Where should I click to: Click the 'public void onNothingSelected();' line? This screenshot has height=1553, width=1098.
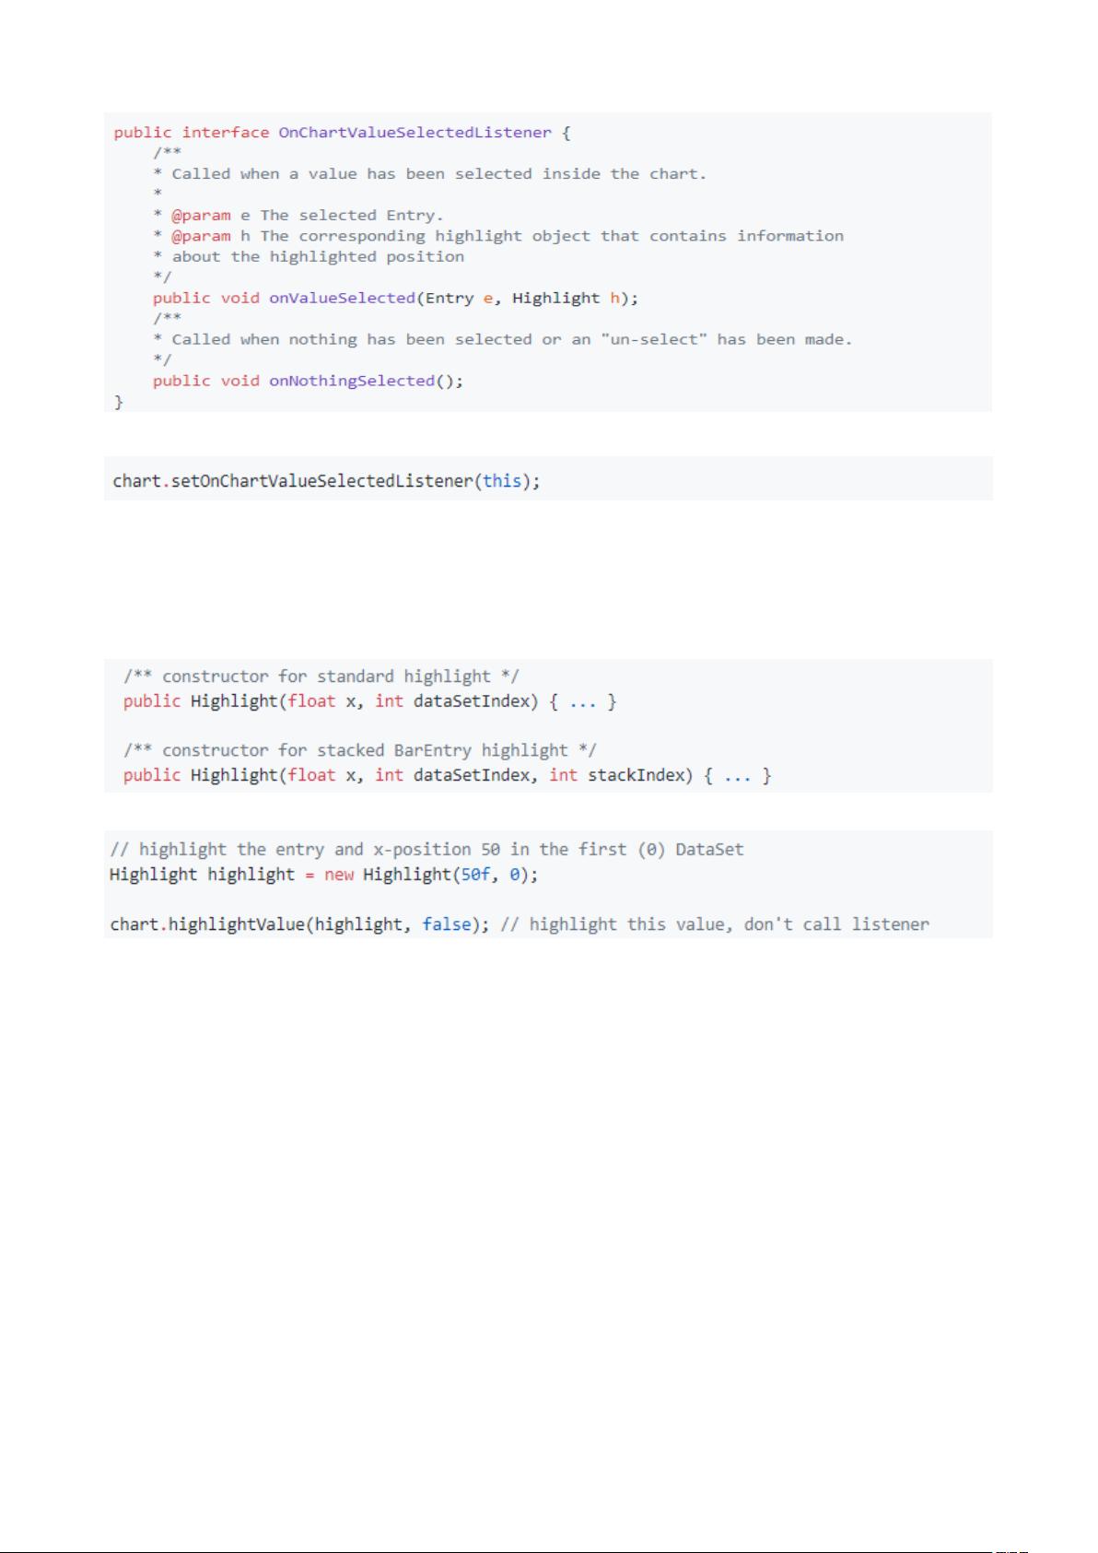pos(308,381)
